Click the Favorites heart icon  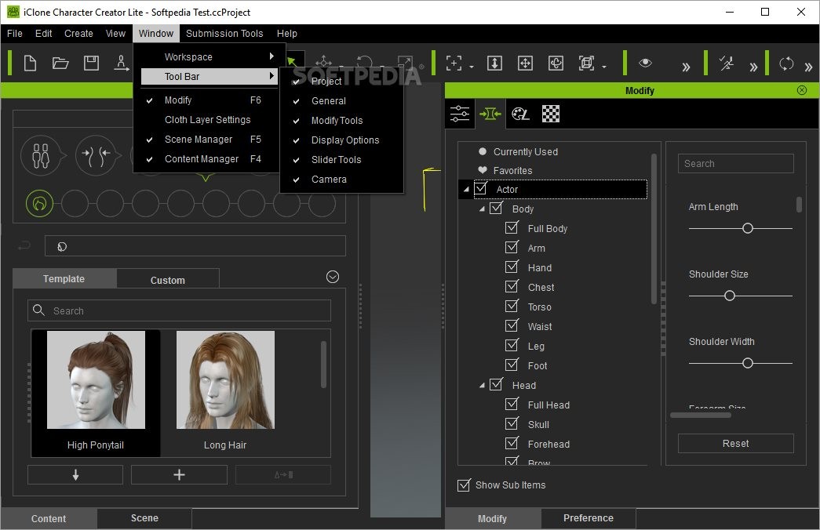coord(483,170)
